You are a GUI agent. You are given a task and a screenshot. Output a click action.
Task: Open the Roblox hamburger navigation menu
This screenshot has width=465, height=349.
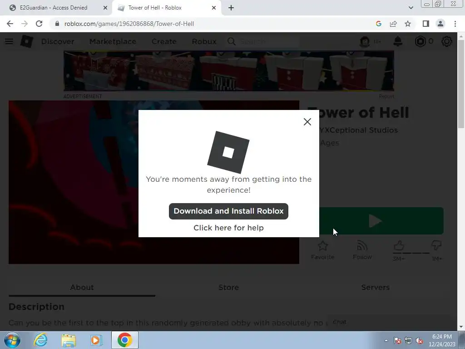coord(9,41)
